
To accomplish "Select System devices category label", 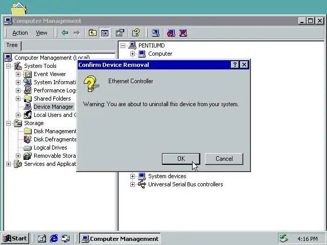I will 167,176.
